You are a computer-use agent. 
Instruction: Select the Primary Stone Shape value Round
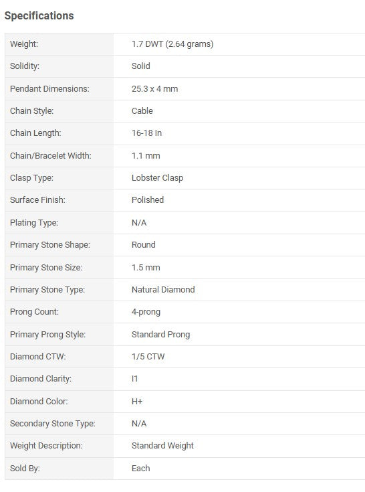[144, 245]
